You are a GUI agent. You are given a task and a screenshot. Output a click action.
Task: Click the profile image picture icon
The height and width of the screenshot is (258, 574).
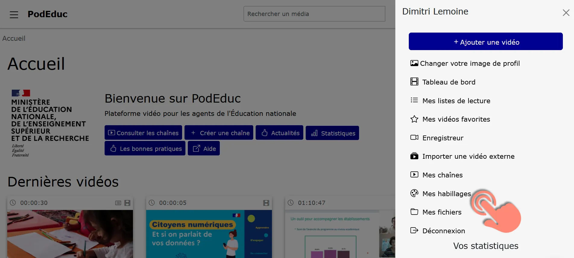pyautogui.click(x=414, y=63)
